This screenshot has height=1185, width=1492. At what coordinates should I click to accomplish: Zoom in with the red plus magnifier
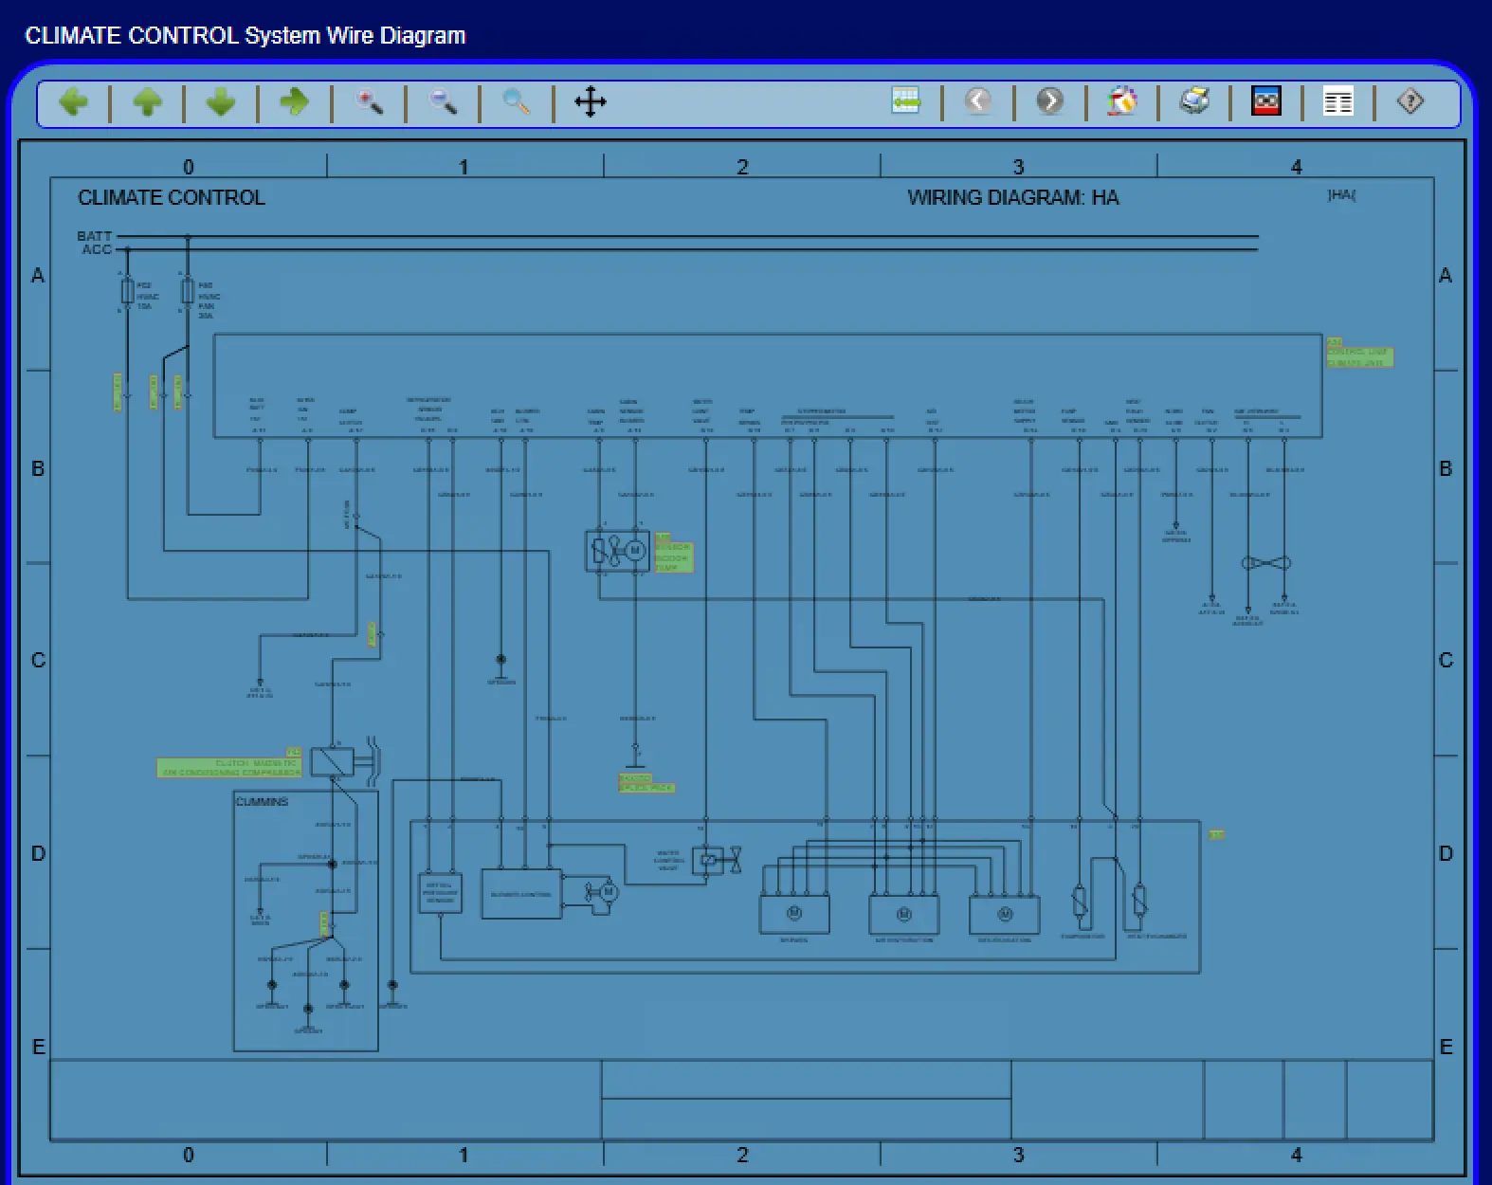(369, 101)
